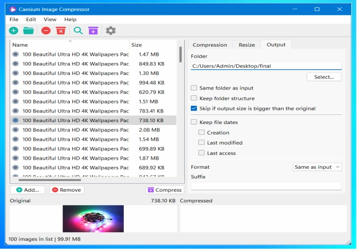Uncheck Skip if output size is bigger
This screenshot has width=357, height=250.
[194, 108]
